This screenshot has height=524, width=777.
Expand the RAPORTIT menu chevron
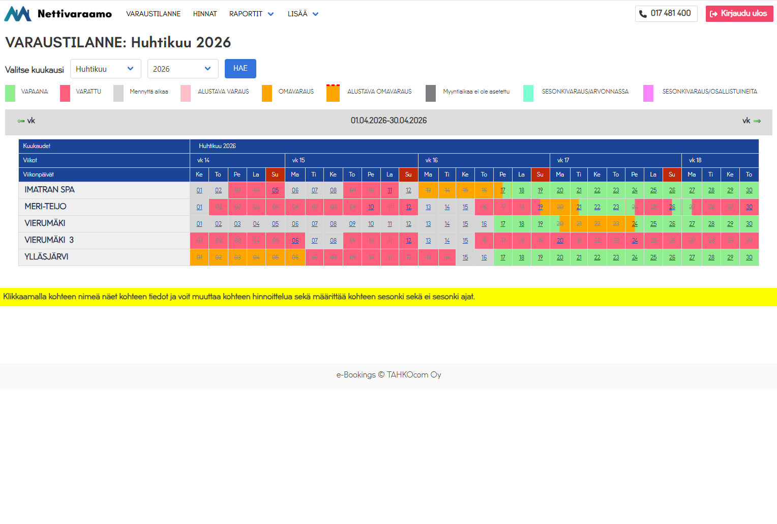[x=270, y=14]
